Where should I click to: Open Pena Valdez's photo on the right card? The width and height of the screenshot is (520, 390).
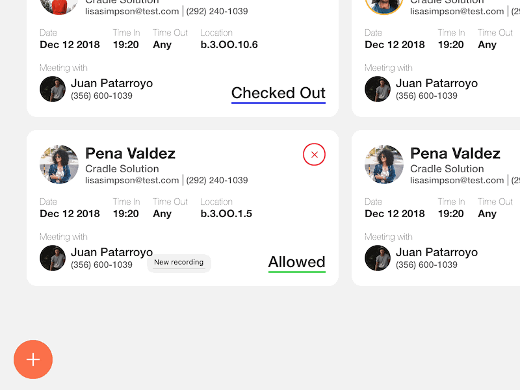tap(383, 164)
